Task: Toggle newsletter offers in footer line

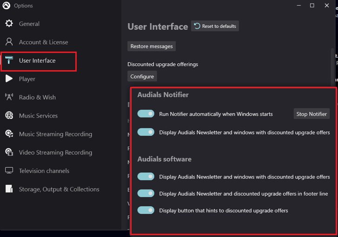Action: click(146, 193)
